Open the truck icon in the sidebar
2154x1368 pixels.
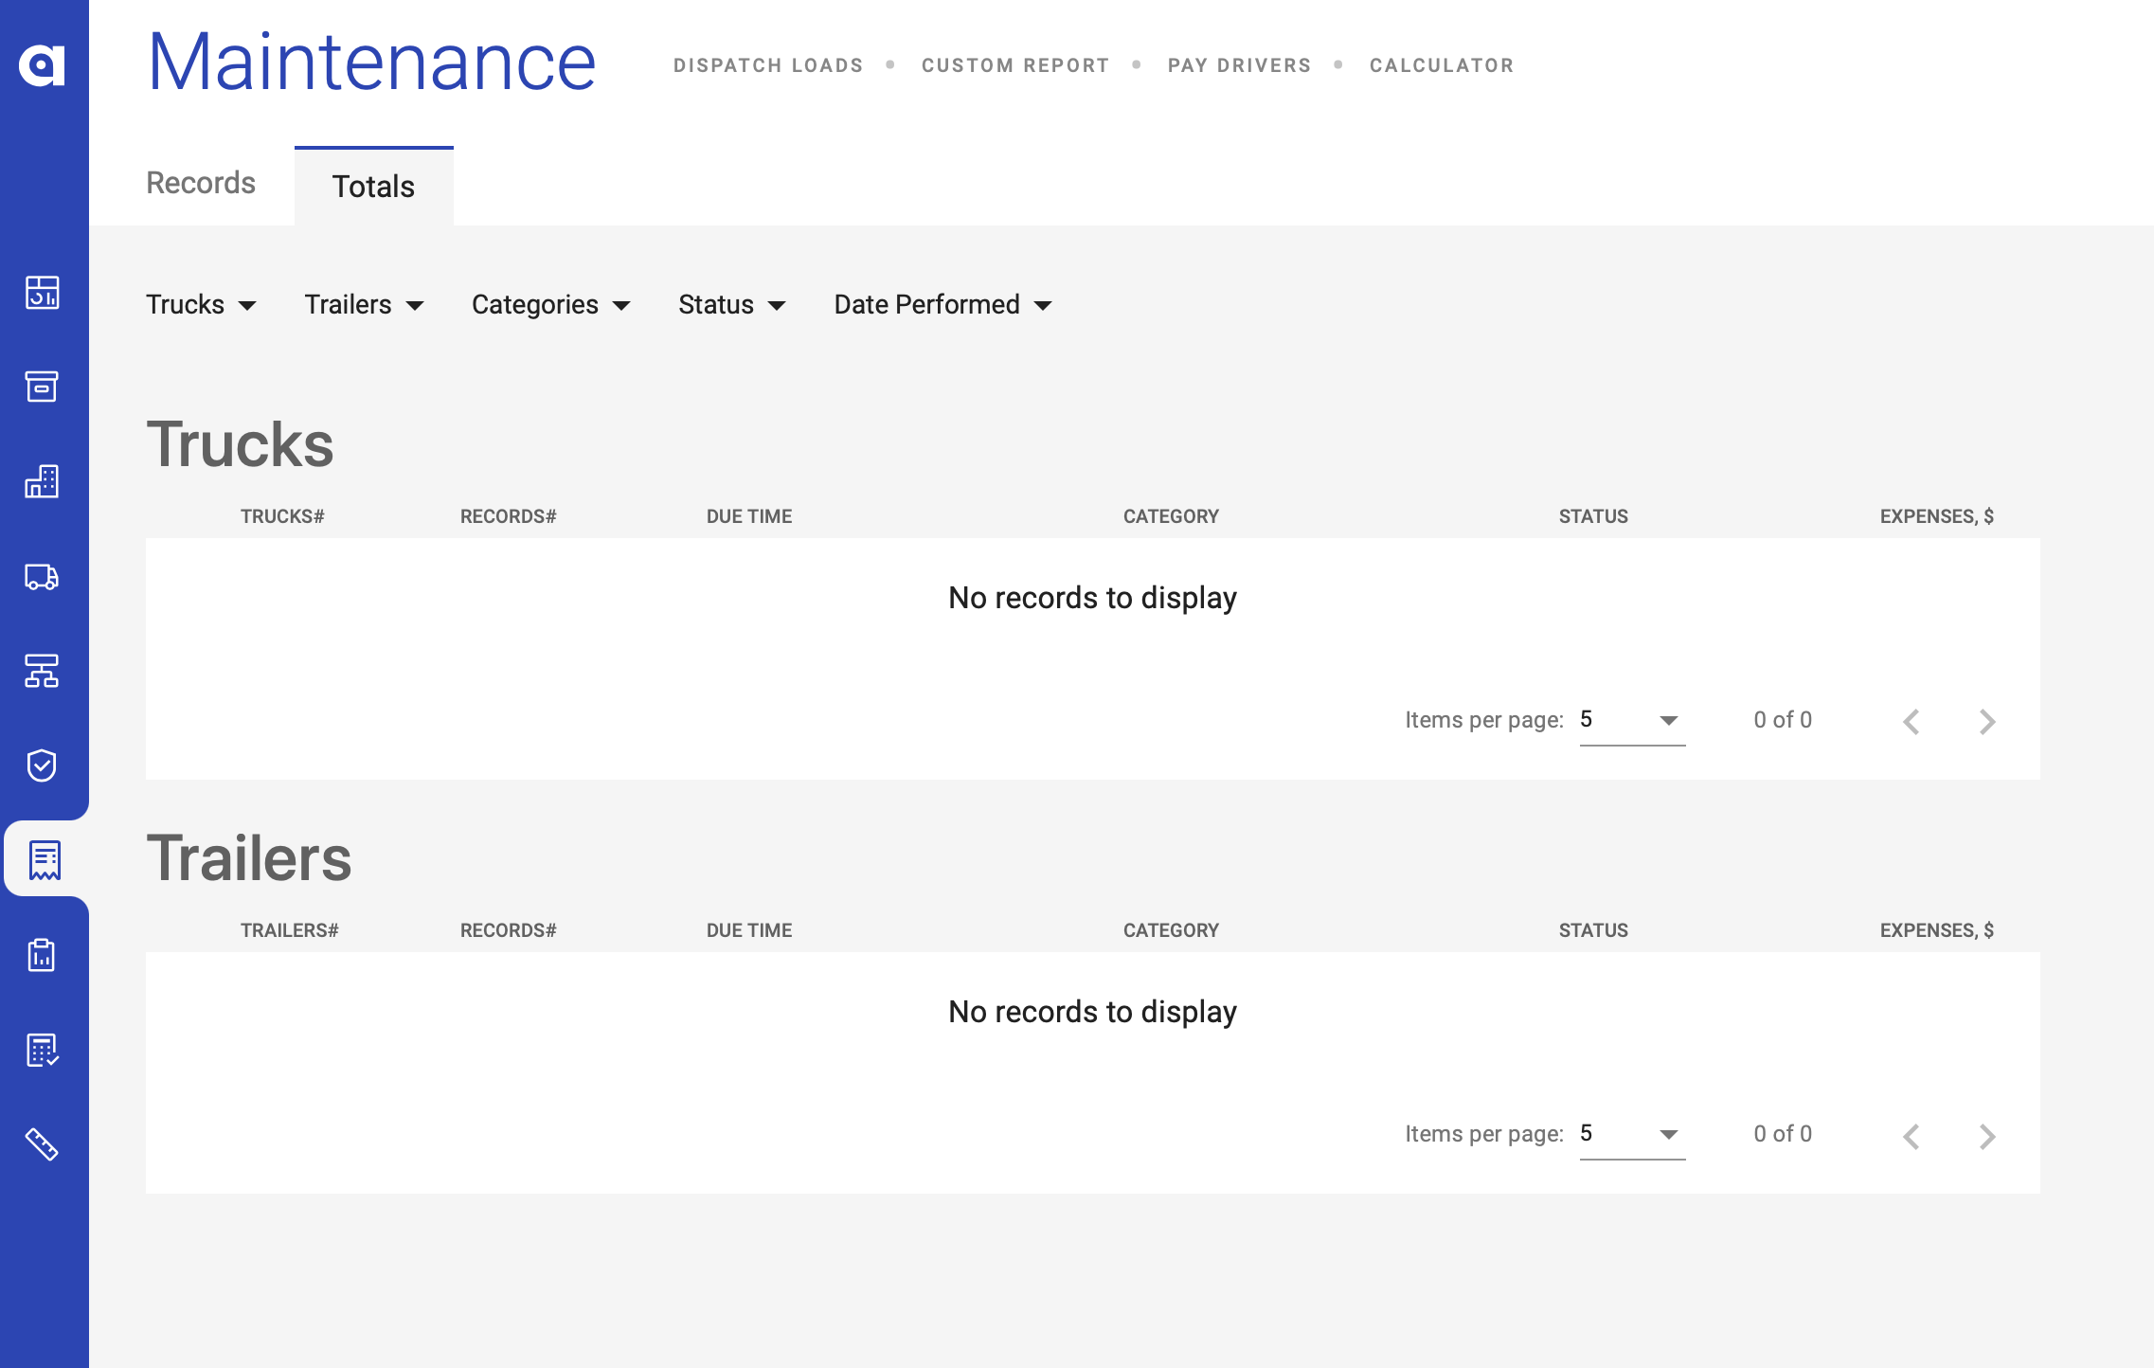[x=42, y=576]
